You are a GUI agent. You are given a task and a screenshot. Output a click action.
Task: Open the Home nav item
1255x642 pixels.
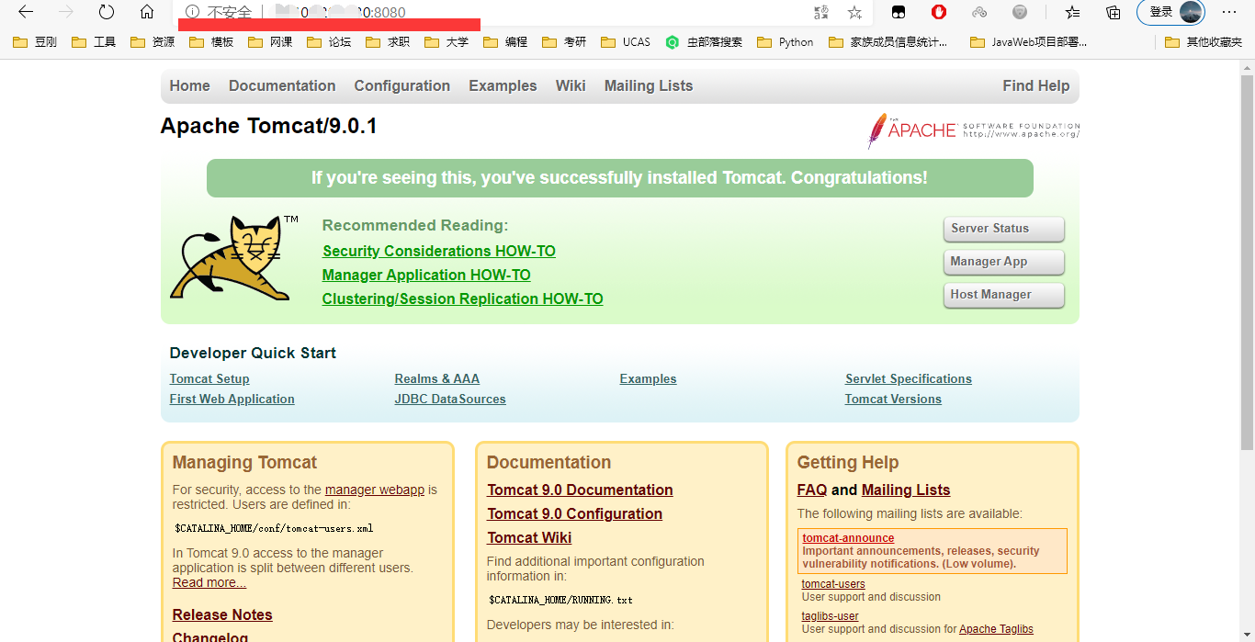tap(190, 85)
